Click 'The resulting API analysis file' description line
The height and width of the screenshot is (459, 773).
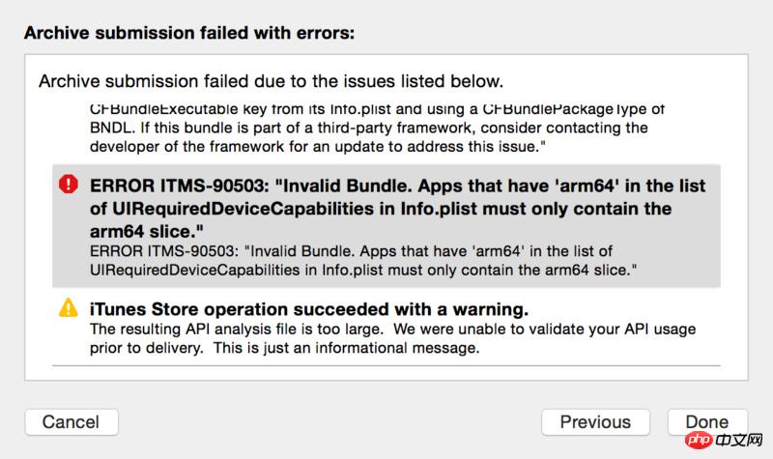click(x=391, y=330)
